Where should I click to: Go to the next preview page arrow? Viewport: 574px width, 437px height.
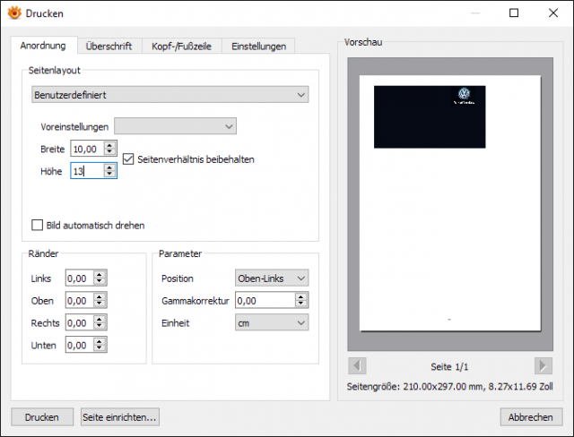tap(543, 366)
